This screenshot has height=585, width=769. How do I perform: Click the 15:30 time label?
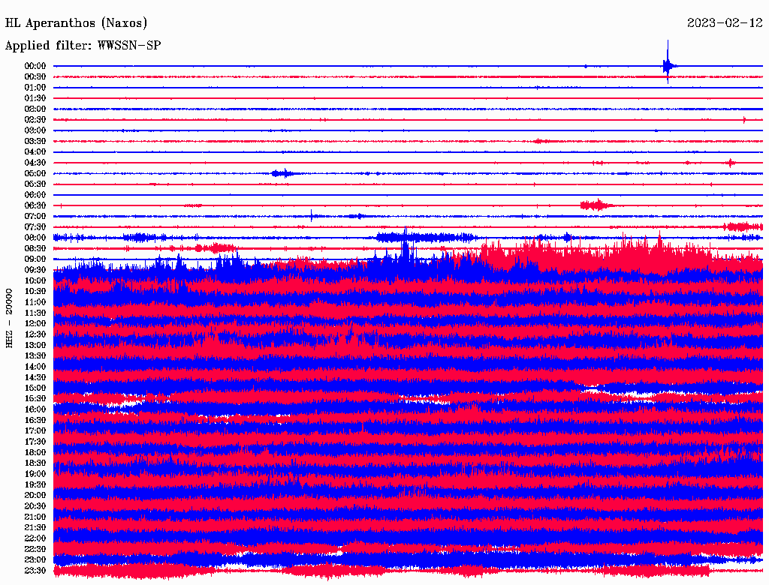coord(35,398)
